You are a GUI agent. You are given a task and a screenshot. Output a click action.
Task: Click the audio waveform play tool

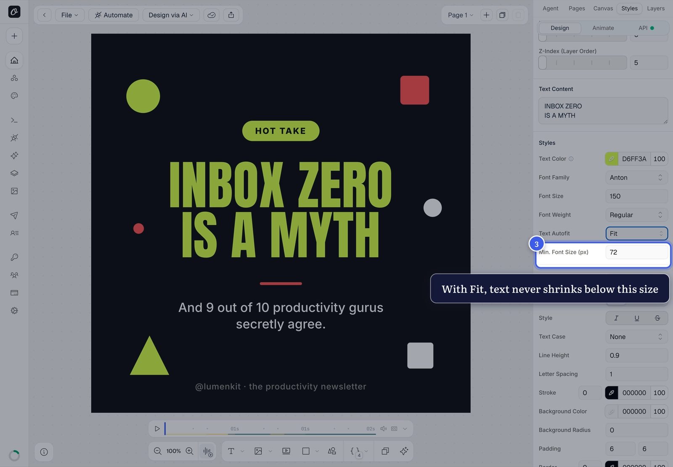point(208,451)
